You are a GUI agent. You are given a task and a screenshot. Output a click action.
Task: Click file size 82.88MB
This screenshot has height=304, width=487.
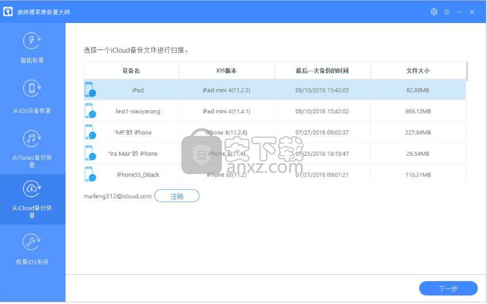[418, 90]
